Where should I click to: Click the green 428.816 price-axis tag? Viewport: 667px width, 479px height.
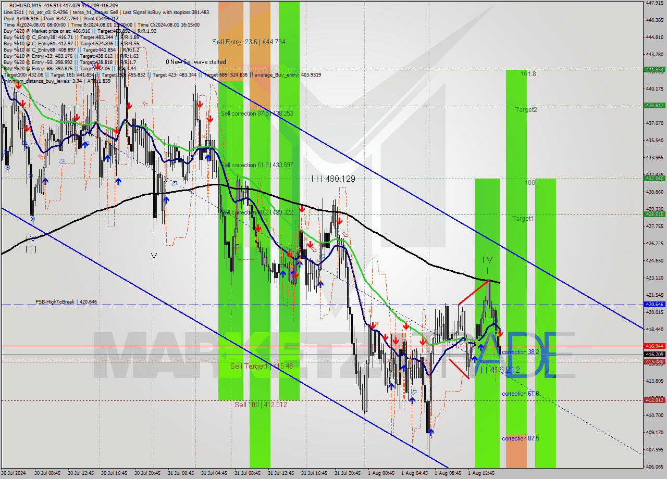pos(654,214)
